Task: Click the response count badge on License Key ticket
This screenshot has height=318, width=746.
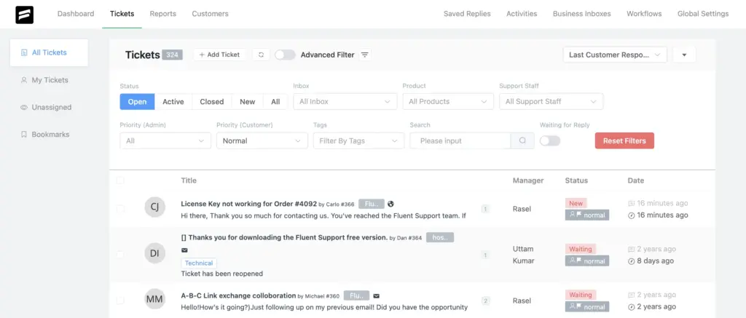Action: pyautogui.click(x=485, y=209)
